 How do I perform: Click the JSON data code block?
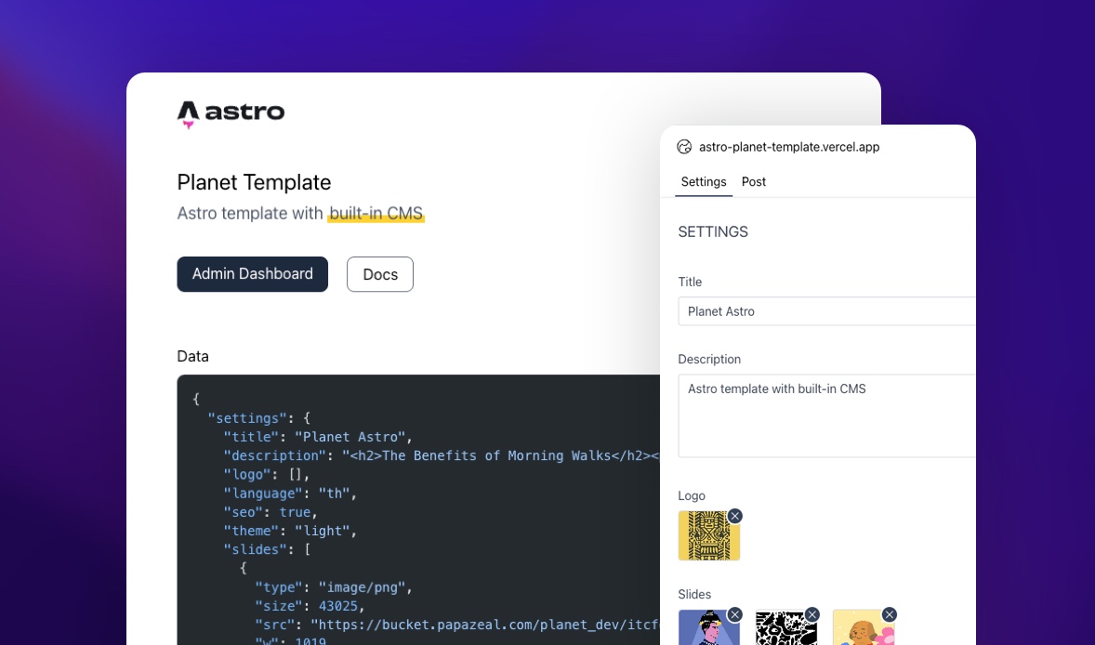[418, 509]
